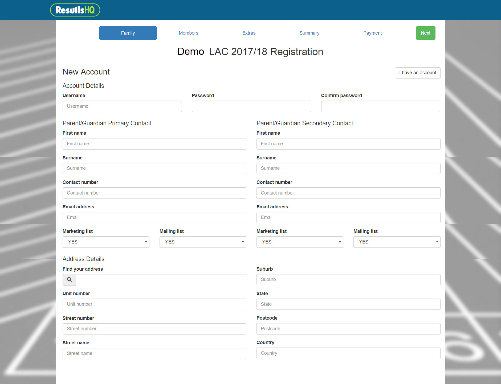The height and width of the screenshot is (384, 501).
Task: Click the Street name field
Action: [154, 353]
